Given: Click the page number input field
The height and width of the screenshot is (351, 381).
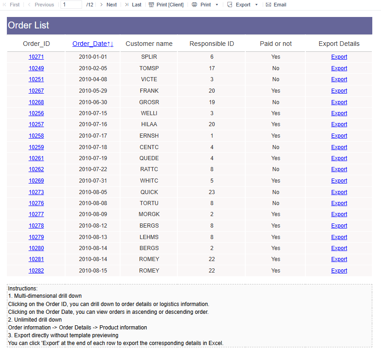Looking at the screenshot, I should 71,5.
